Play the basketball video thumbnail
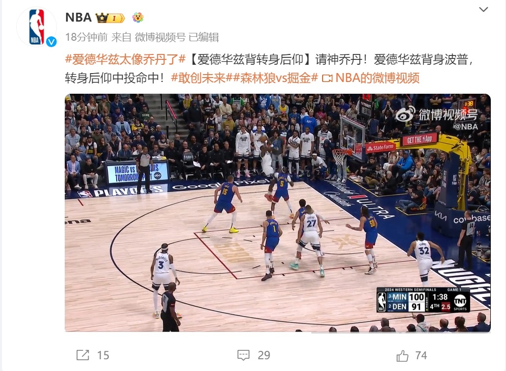This screenshot has width=506, height=371. pyautogui.click(x=278, y=213)
